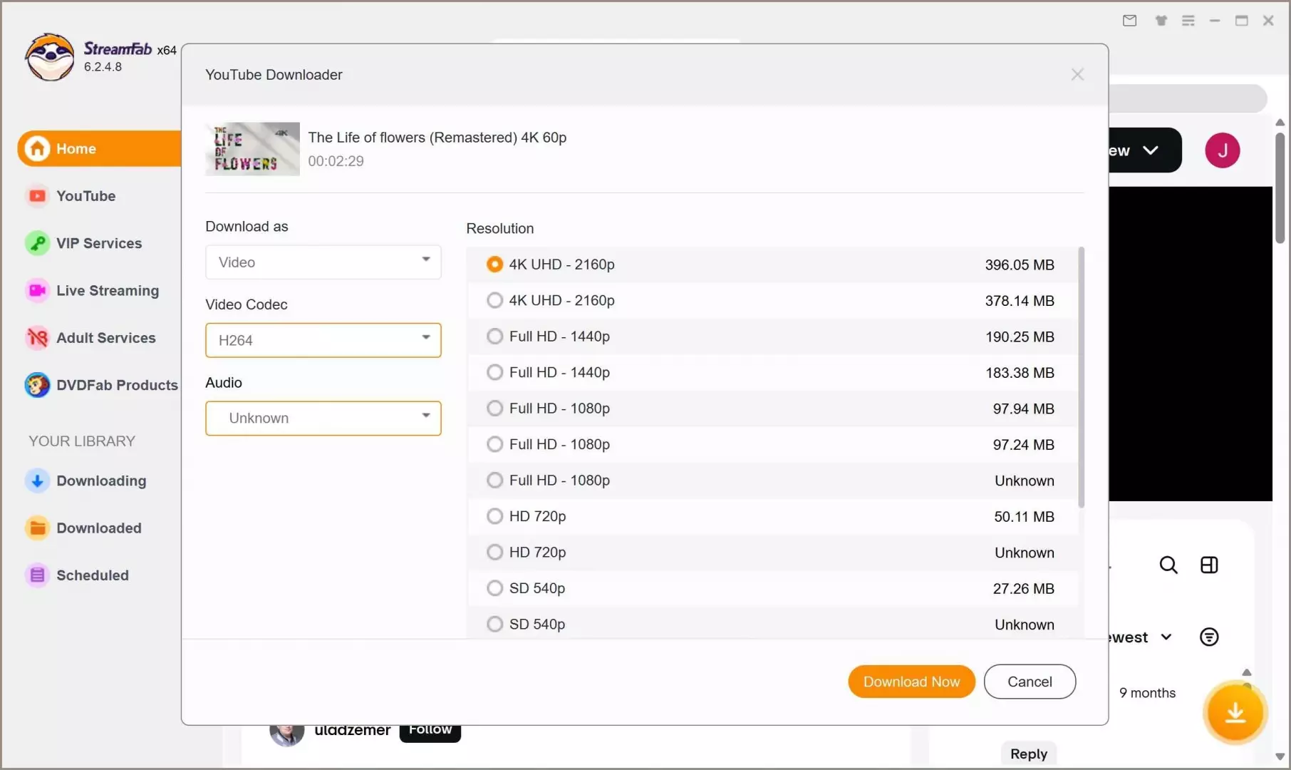Click the shirt skin icon in title bar
This screenshot has width=1291, height=770.
(1161, 21)
